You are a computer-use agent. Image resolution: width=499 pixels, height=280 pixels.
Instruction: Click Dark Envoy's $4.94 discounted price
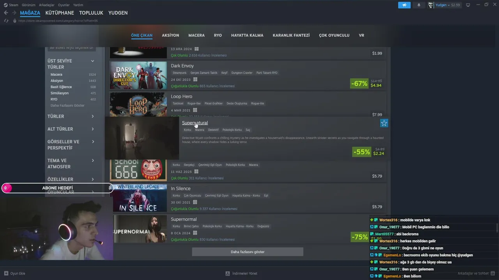tap(376, 86)
